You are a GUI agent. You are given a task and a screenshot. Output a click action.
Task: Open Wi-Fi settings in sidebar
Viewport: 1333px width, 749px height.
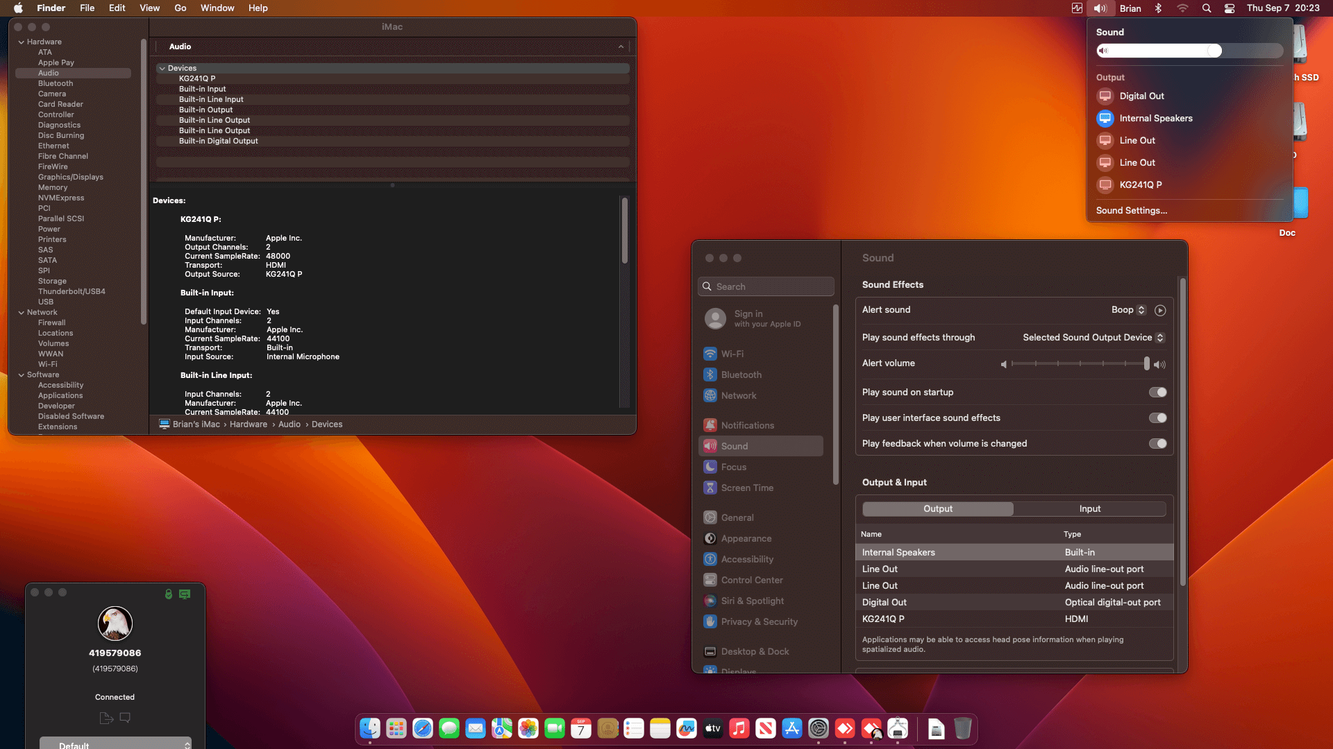pyautogui.click(x=732, y=354)
